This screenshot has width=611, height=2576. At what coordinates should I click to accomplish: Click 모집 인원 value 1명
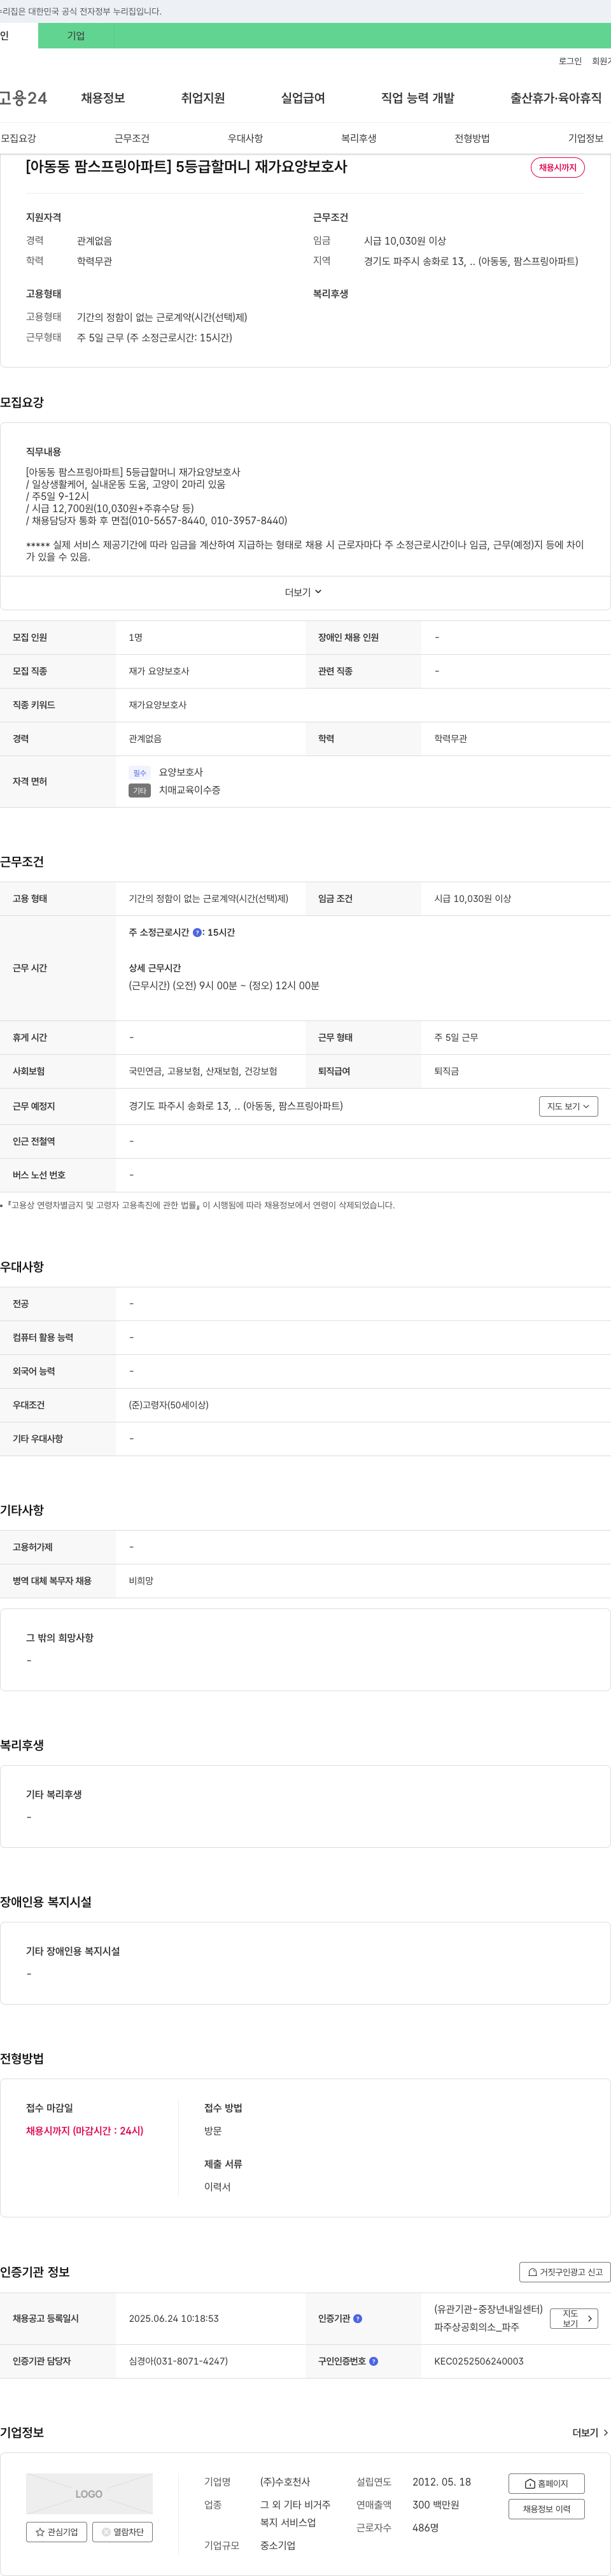[x=135, y=637]
